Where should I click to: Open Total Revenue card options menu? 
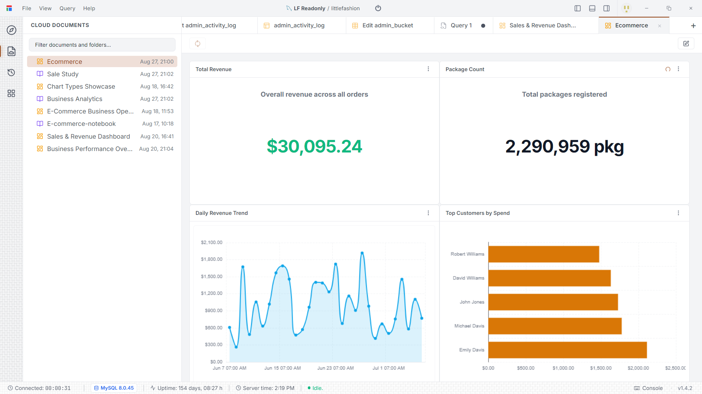tap(429, 69)
